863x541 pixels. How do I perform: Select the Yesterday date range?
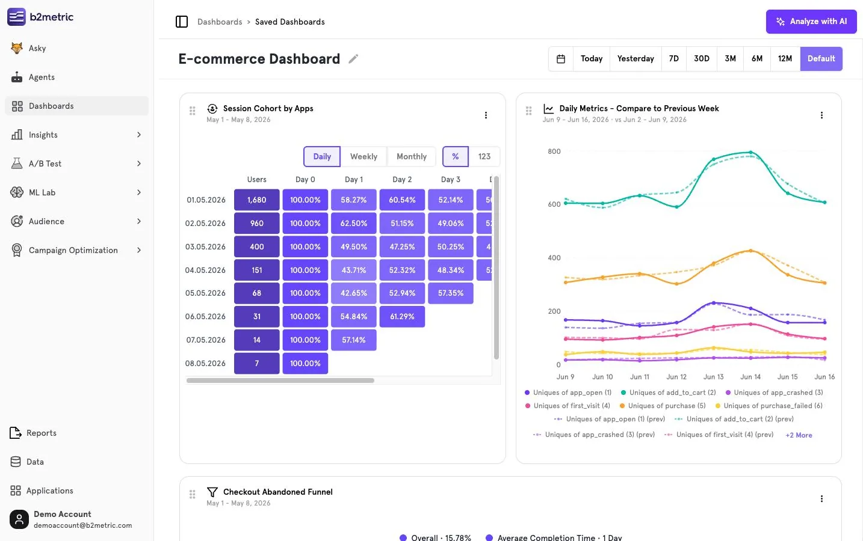coord(636,59)
